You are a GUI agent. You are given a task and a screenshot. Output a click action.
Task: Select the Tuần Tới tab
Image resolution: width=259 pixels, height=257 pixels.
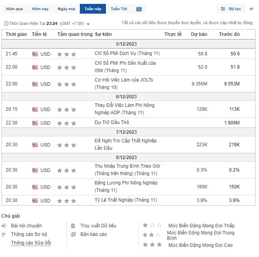point(119,9)
